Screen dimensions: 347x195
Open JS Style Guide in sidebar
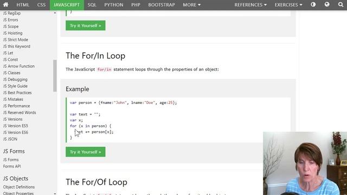click(15, 86)
